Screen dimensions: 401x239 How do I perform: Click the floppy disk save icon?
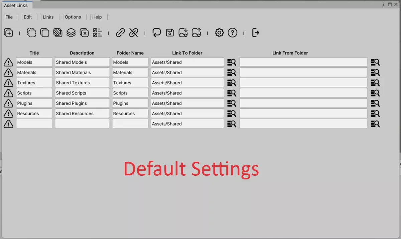[170, 33]
